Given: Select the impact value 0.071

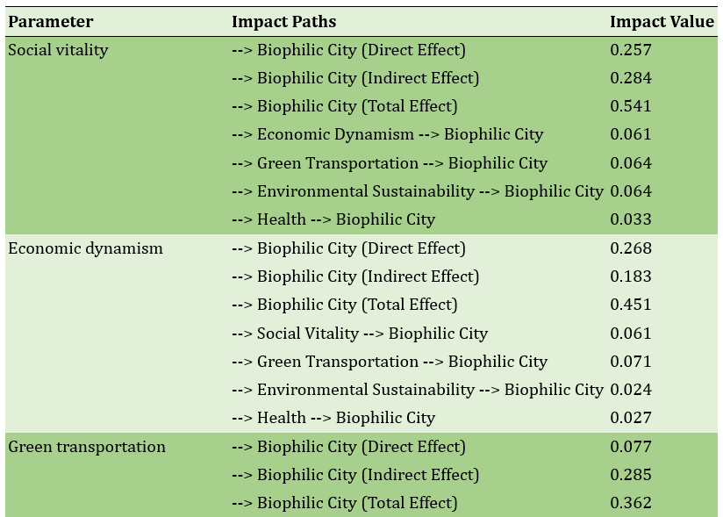Looking at the screenshot, I should pyautogui.click(x=631, y=362).
